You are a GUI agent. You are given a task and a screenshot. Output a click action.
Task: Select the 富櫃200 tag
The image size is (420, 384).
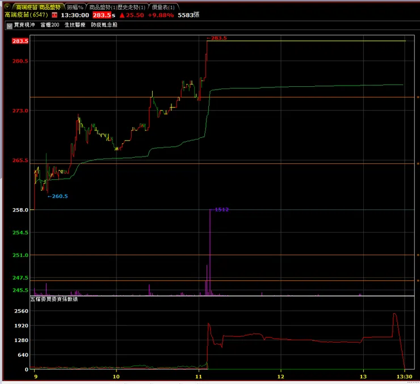coord(50,25)
